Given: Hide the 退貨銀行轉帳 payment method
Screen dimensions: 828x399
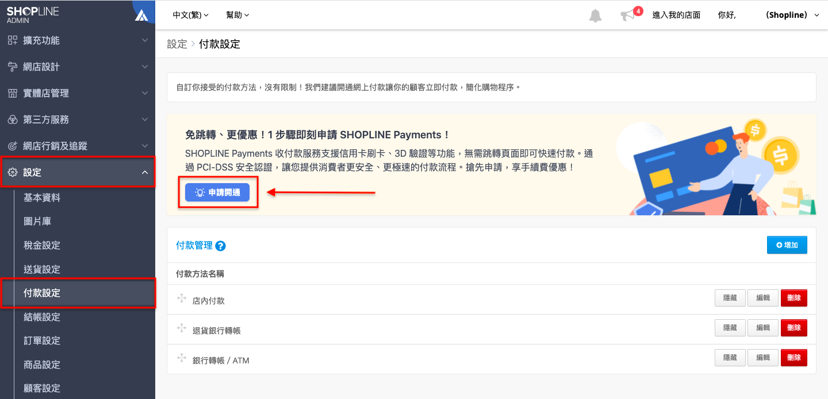Looking at the screenshot, I should pyautogui.click(x=730, y=328).
